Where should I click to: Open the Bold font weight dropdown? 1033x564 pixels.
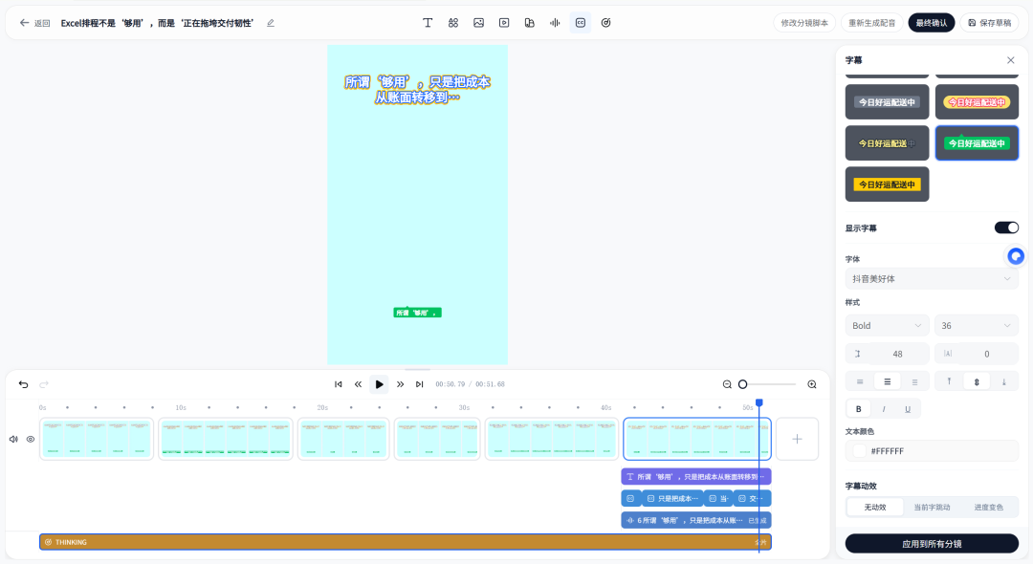tap(887, 326)
